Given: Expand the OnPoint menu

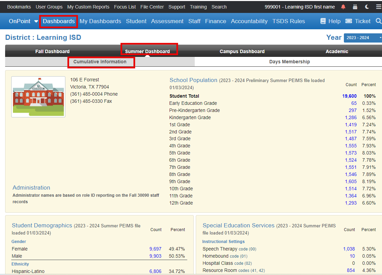Looking at the screenshot, I should click(x=23, y=21).
